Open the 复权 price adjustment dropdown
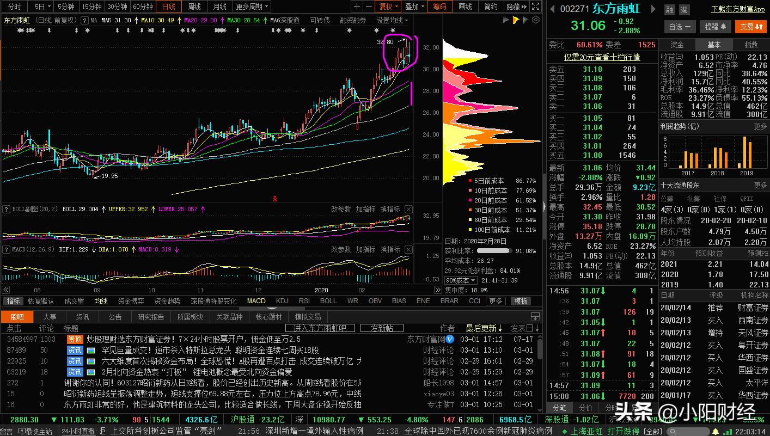Screen dimensions: 770x436 (x=388, y=7)
